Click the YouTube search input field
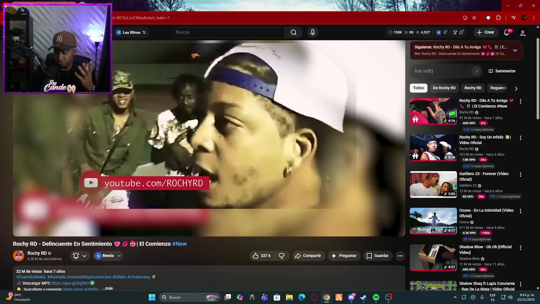 tap(228, 33)
